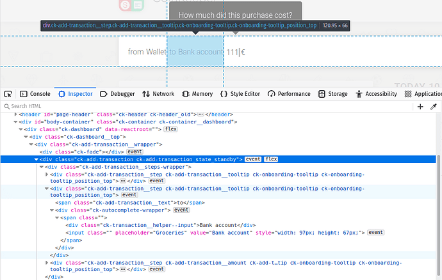Click event badge on selected ck-add-transaction row
442x280 pixels.
point(253,159)
